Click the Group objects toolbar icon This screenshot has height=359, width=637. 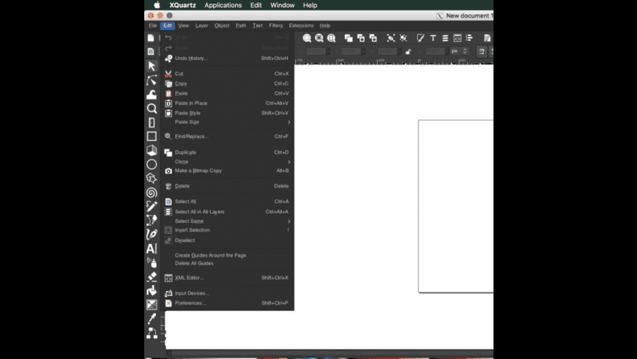point(390,38)
